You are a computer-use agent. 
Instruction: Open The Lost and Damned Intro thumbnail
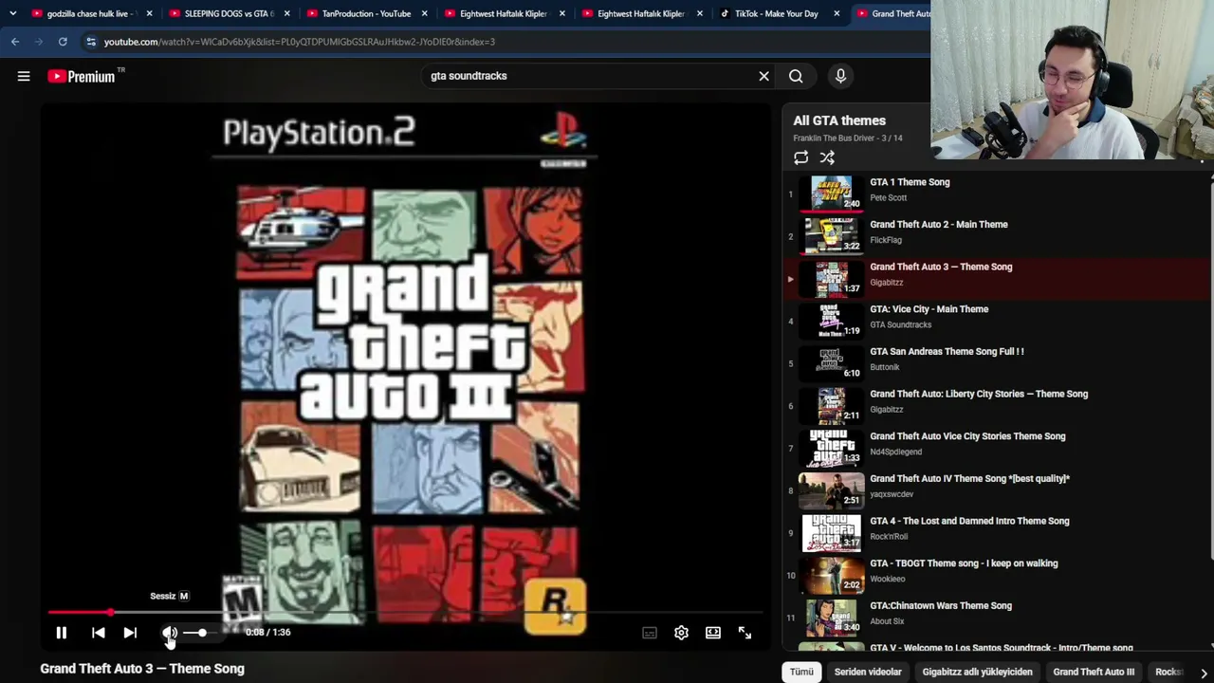[x=832, y=532]
